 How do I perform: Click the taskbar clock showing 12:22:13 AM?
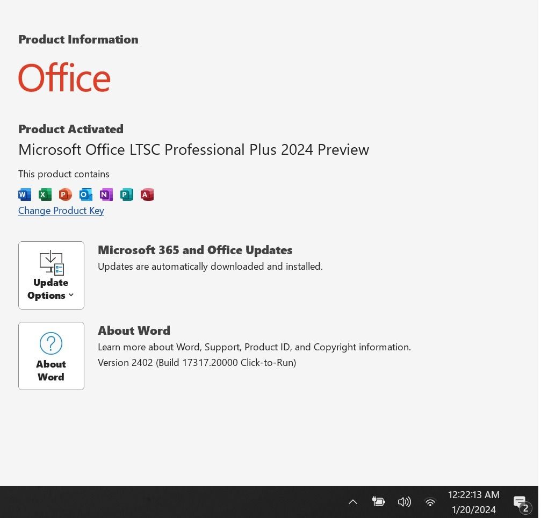click(x=474, y=502)
